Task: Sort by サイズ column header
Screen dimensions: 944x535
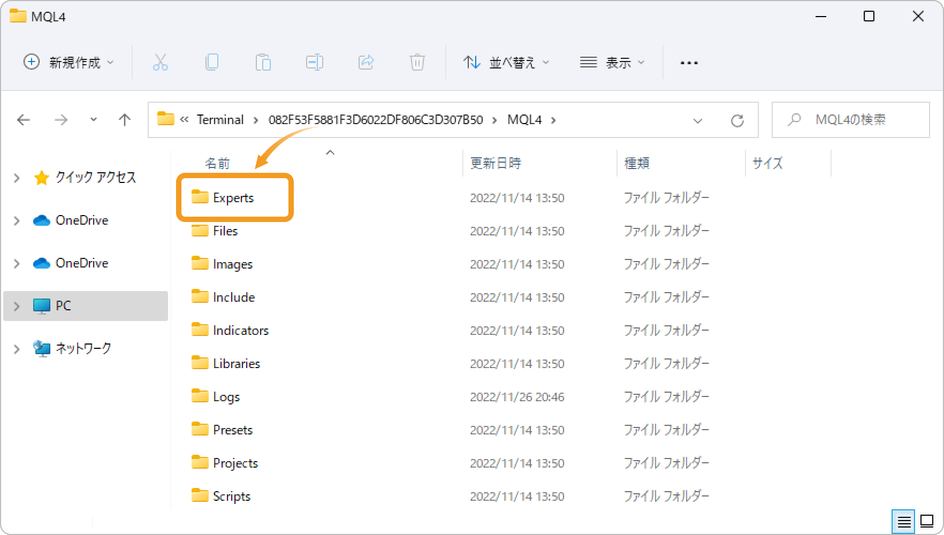Action: [x=767, y=163]
